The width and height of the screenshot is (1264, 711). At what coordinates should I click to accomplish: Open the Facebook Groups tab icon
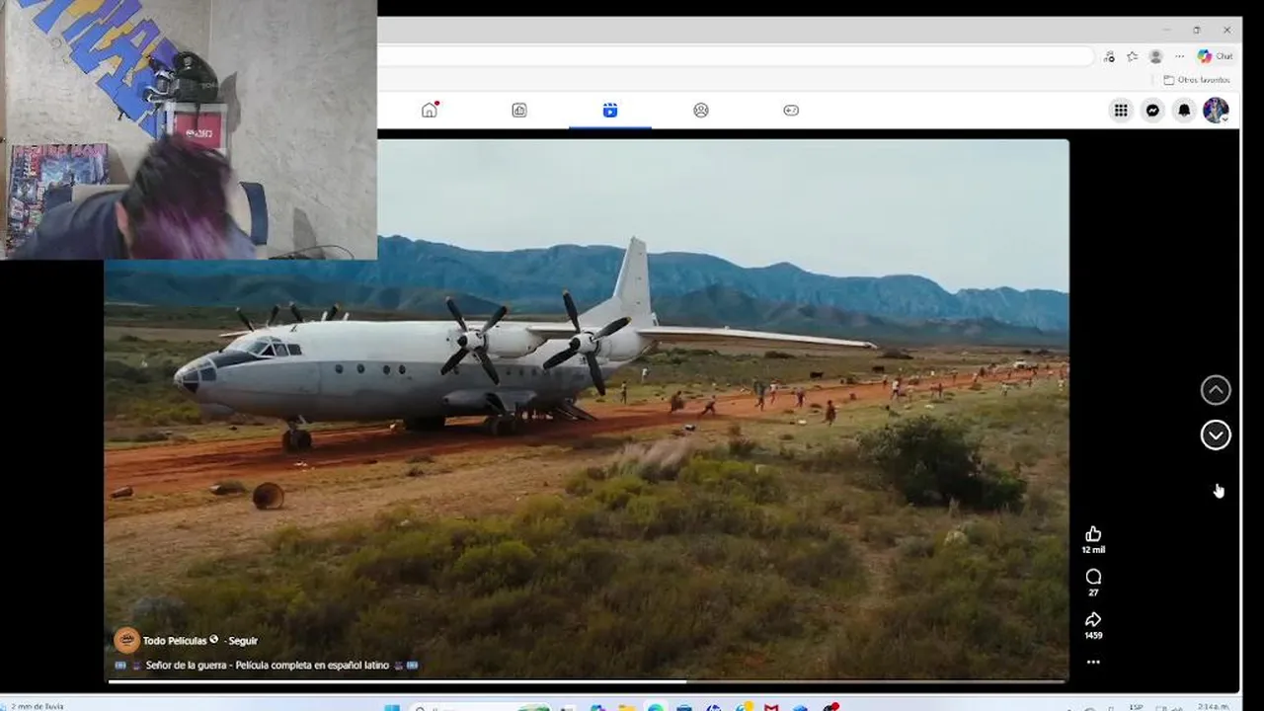click(x=701, y=110)
